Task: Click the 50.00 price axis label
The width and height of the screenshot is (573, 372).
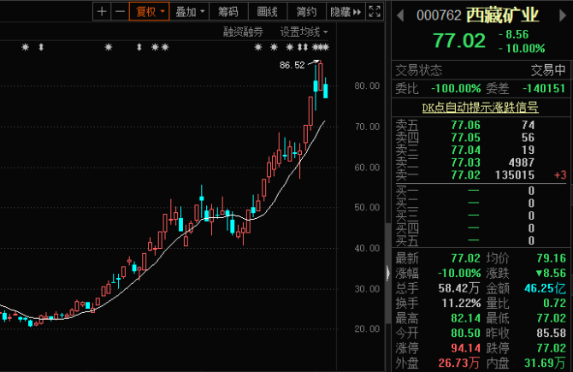Action: tap(367, 208)
